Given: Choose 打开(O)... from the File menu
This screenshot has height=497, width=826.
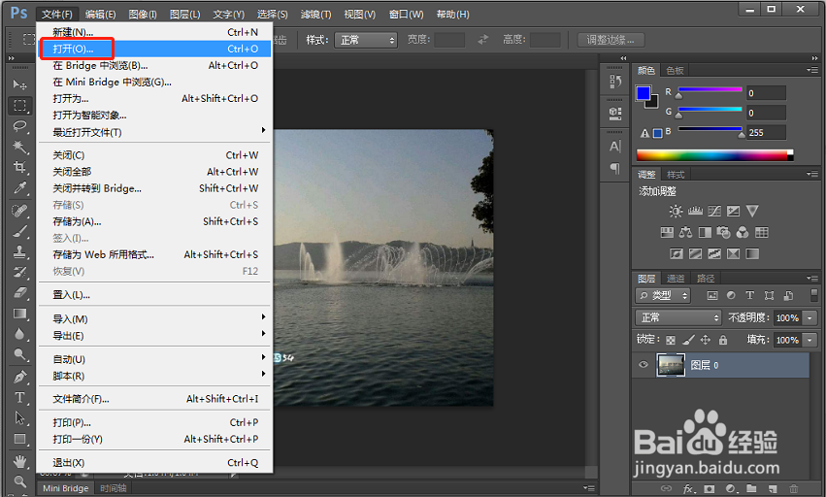Looking at the screenshot, I should [155, 49].
